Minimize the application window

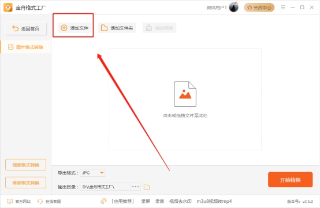click(292, 8)
